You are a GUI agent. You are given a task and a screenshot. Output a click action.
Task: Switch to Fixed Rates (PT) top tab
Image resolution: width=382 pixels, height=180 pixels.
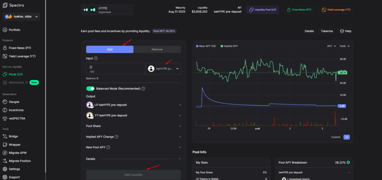click(299, 10)
